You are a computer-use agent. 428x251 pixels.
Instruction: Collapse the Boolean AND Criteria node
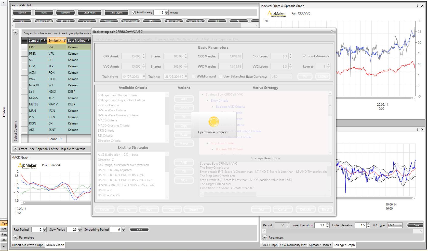click(212, 107)
